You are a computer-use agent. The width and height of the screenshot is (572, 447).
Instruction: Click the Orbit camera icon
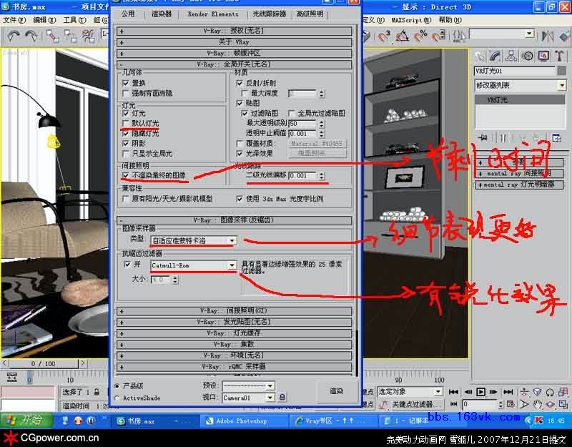pos(550,404)
